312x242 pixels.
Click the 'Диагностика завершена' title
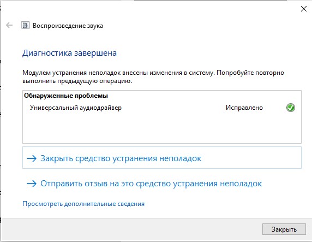pos(69,53)
